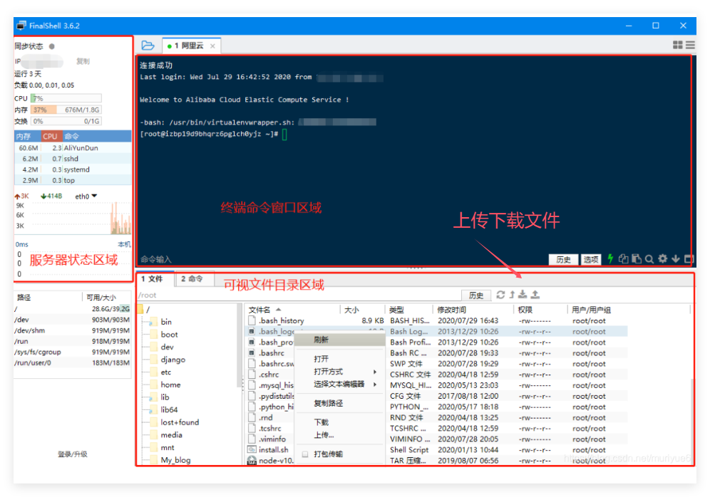Click the 内存 usage bar
The height and width of the screenshot is (497, 710).
click(x=66, y=110)
